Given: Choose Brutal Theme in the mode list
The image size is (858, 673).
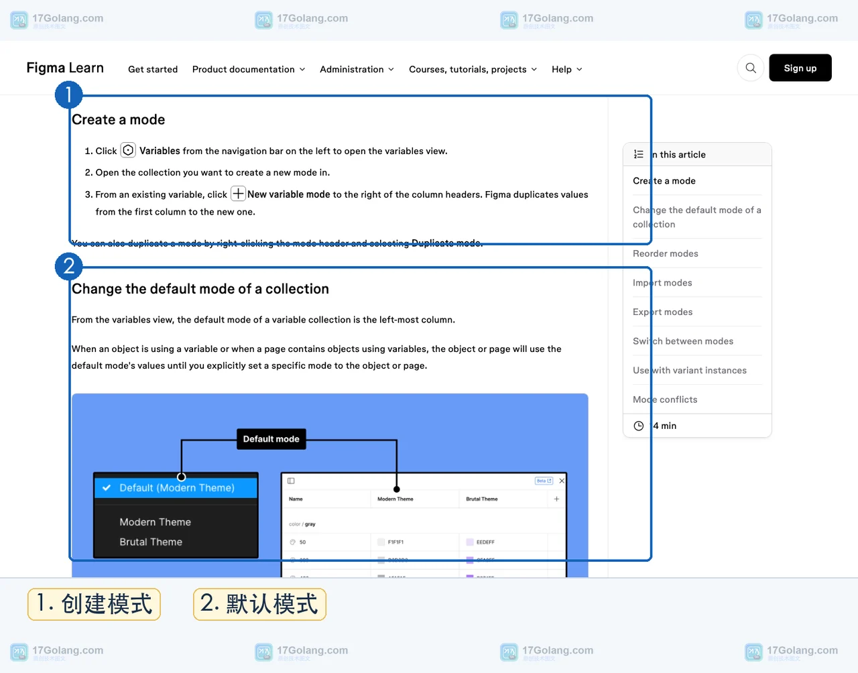Looking at the screenshot, I should (151, 542).
